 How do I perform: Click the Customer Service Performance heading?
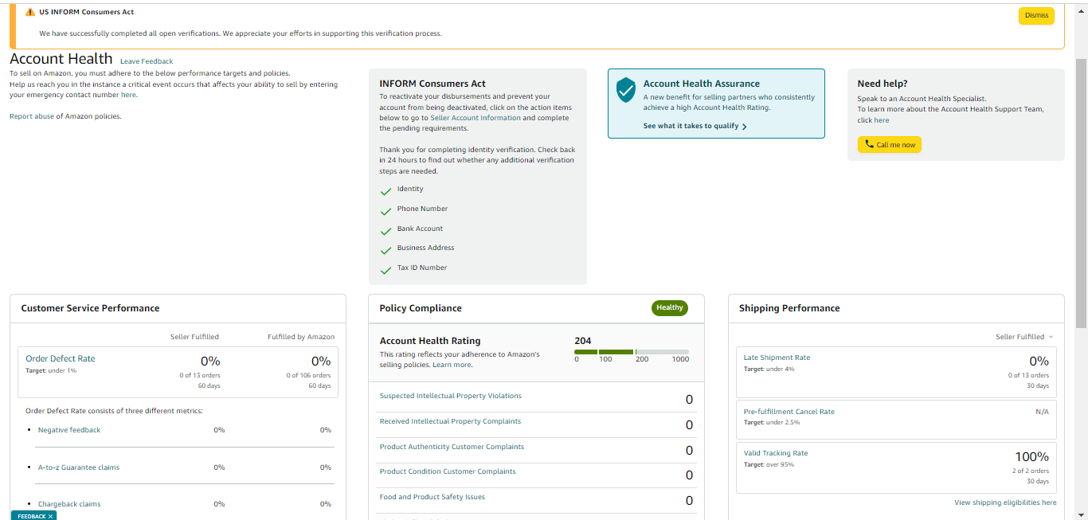click(x=90, y=308)
